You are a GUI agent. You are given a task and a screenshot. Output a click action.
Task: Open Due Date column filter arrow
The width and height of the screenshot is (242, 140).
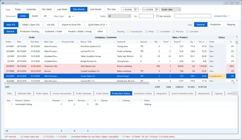coord(41,42)
